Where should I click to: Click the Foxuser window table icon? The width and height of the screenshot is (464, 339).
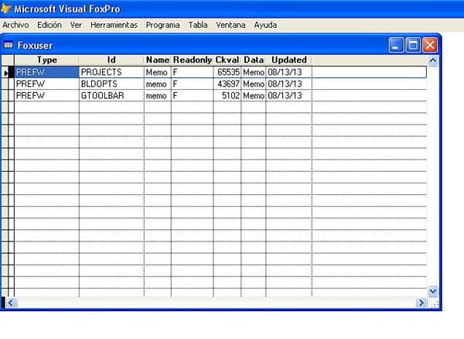[x=9, y=45]
